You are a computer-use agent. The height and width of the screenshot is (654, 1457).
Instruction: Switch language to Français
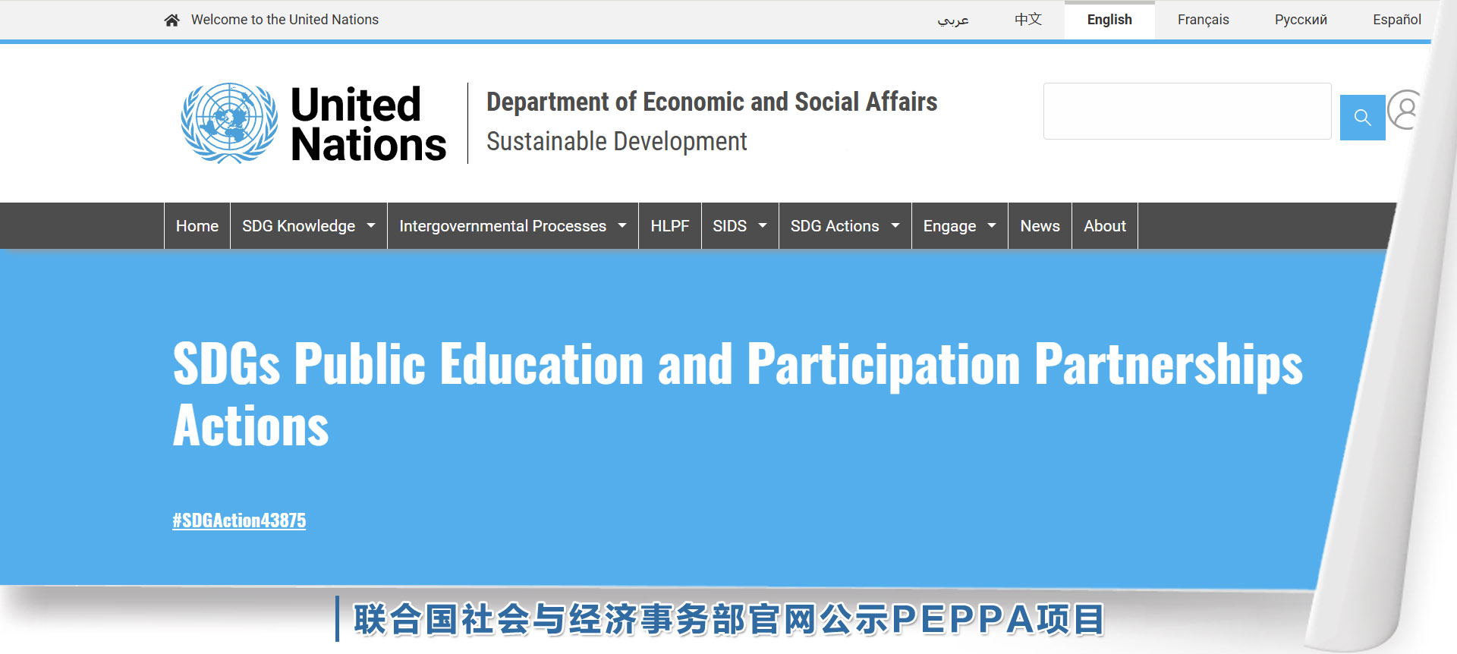point(1203,20)
